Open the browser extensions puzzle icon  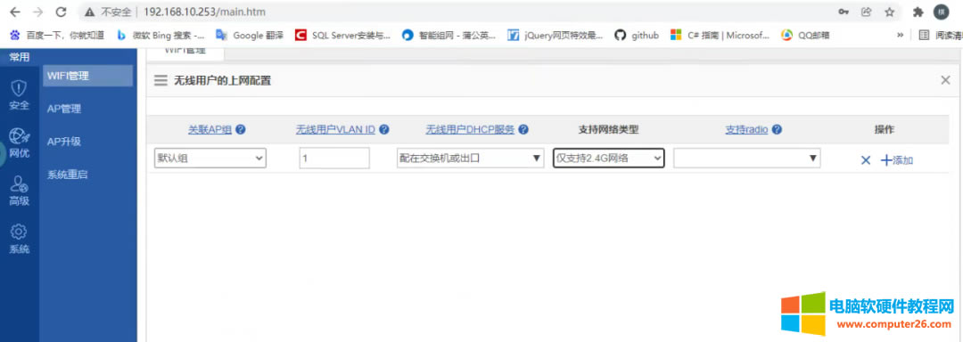tap(918, 12)
